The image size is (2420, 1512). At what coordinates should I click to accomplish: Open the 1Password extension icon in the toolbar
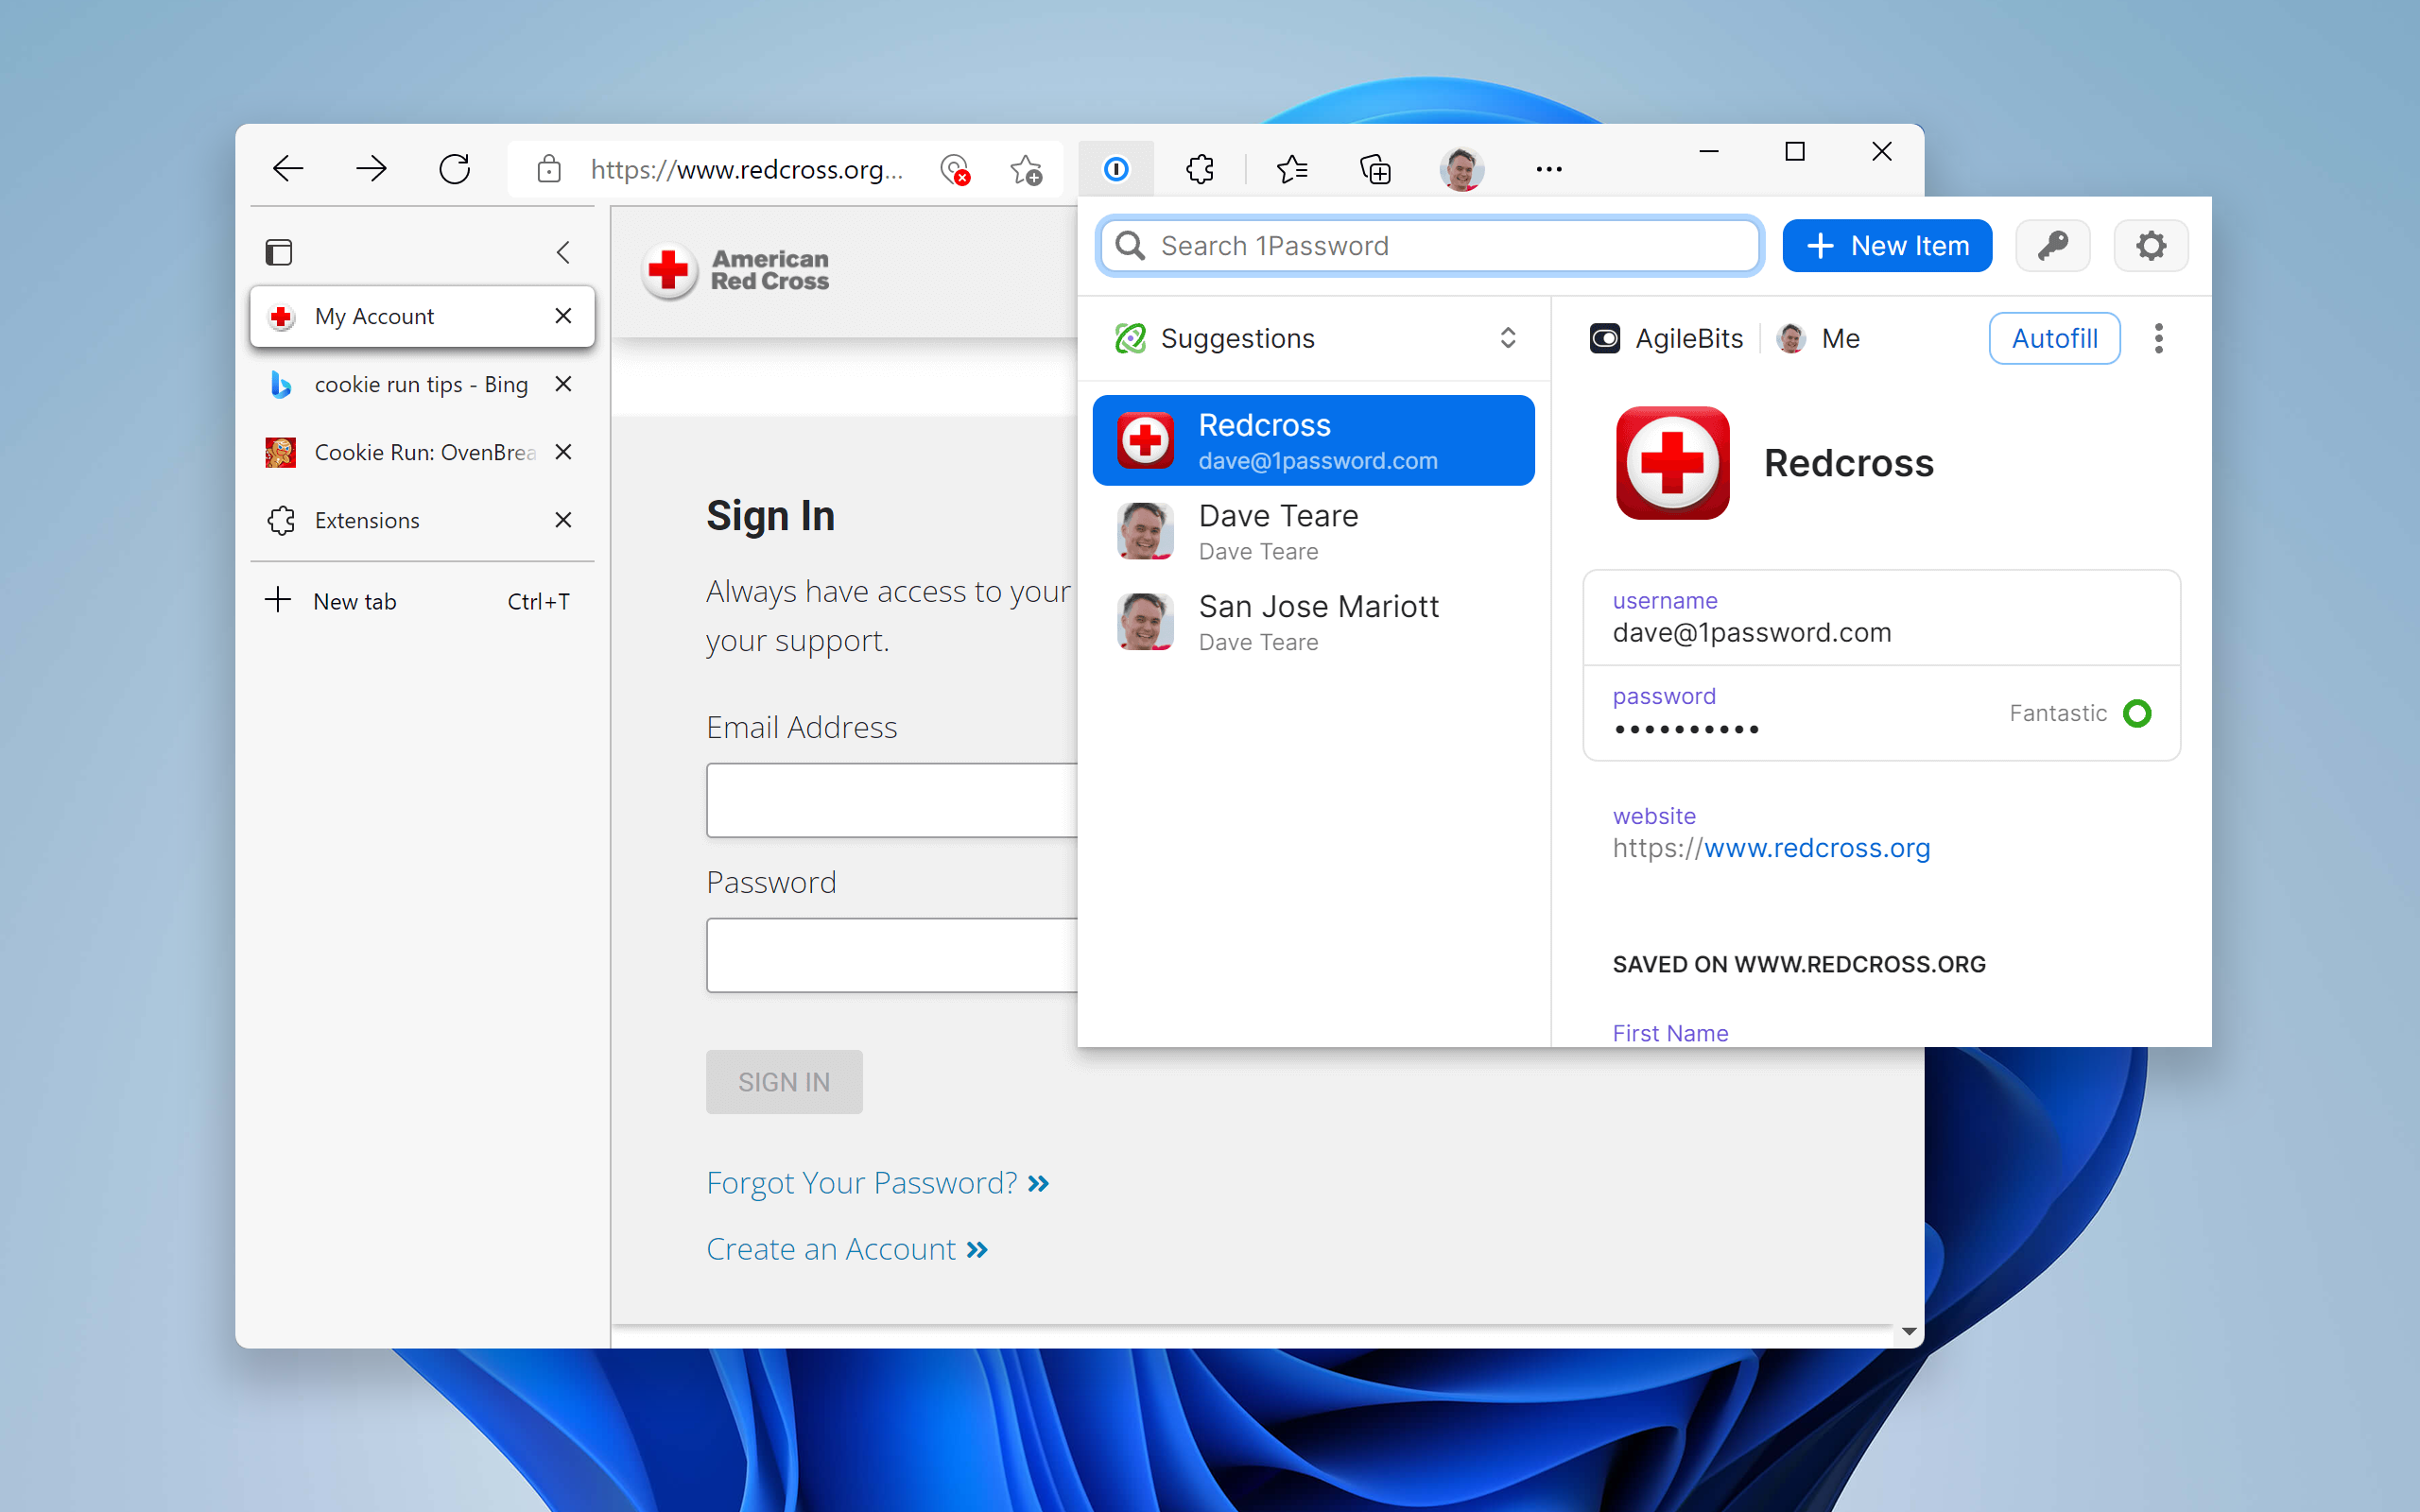click(x=1117, y=168)
